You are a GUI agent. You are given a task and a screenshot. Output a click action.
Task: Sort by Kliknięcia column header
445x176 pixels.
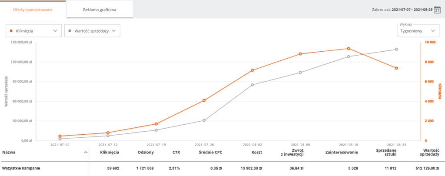click(110, 152)
